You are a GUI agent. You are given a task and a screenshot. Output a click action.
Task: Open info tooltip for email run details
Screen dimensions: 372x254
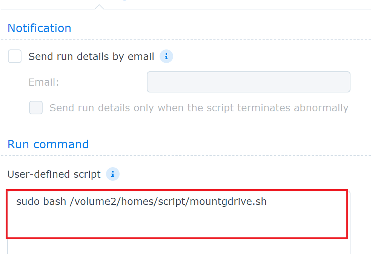click(x=166, y=57)
